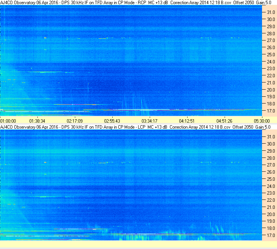Click 18.0 frequency label on RCP chart
Viewport: 277px width, 249px height.
pos(271,104)
